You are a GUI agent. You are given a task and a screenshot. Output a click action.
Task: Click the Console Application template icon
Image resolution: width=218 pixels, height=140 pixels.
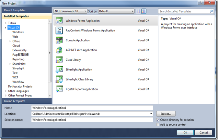pyautogui.click(x=59, y=40)
